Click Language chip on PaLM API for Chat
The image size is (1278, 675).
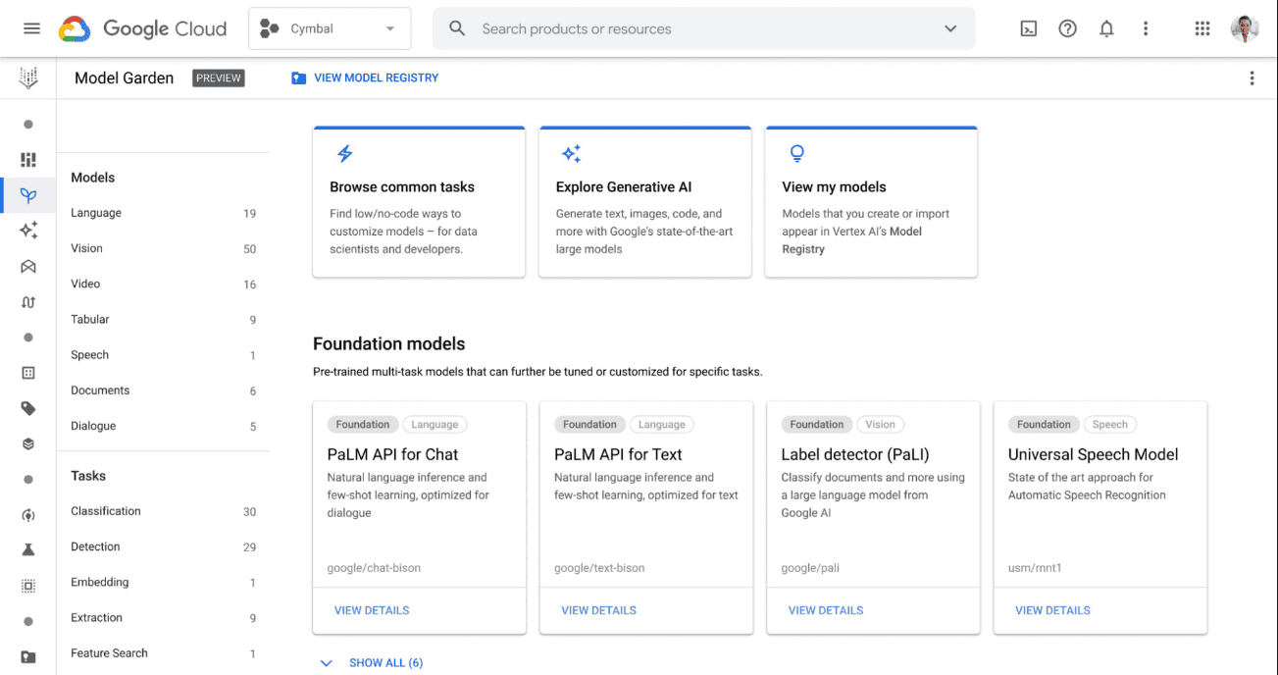pos(435,425)
